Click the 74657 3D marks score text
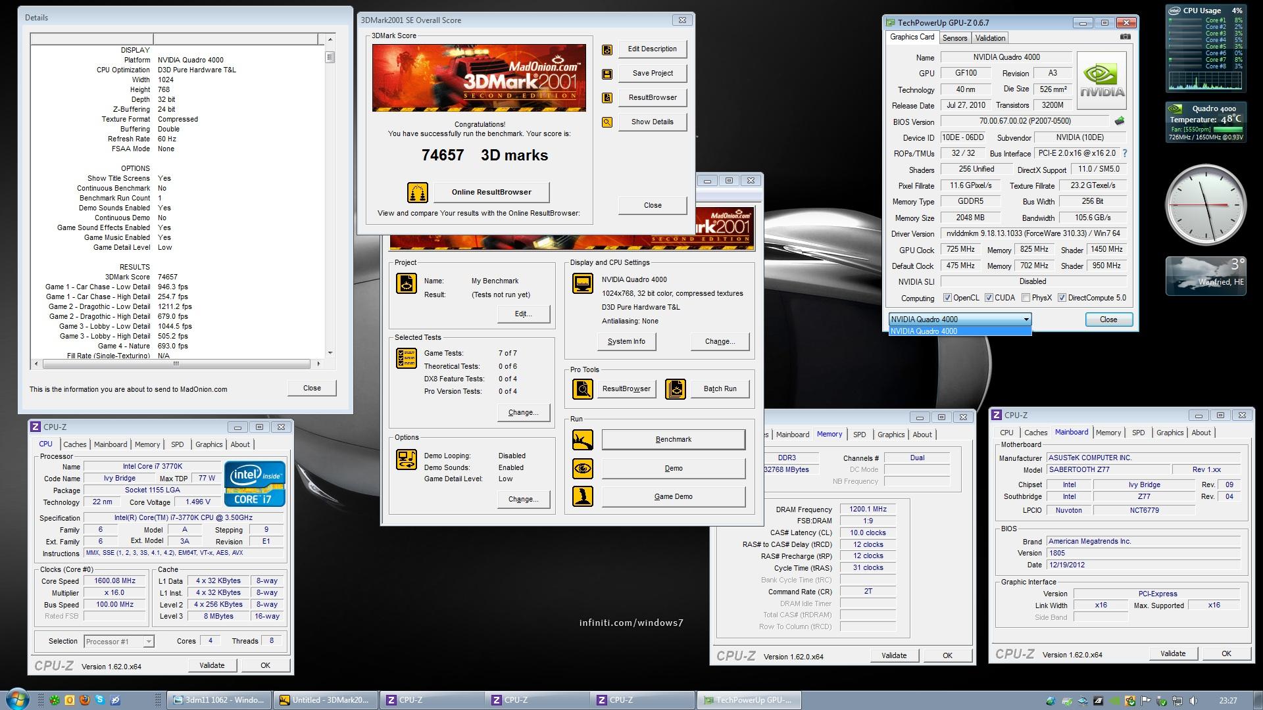This screenshot has width=1263, height=710. click(x=485, y=155)
